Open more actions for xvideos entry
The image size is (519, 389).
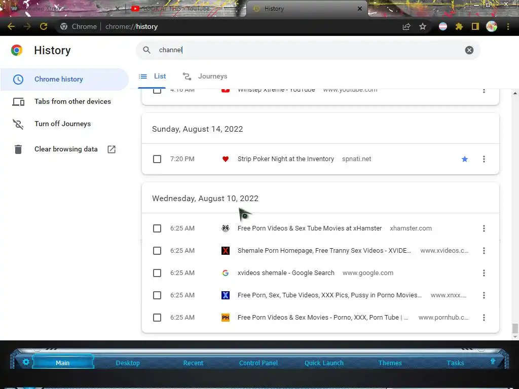click(x=484, y=251)
